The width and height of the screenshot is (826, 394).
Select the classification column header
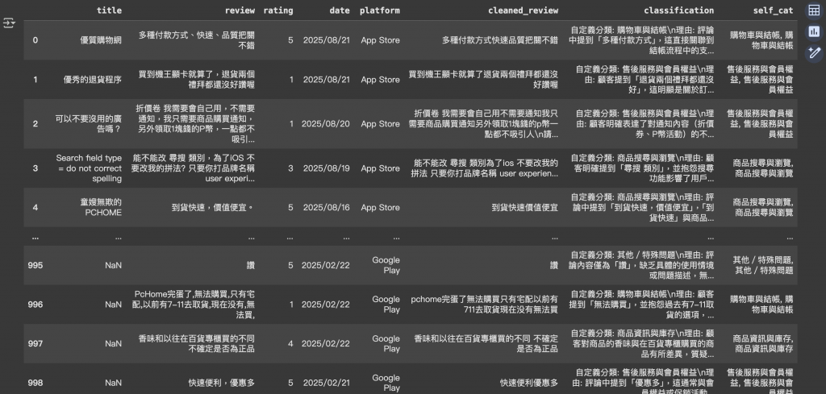tap(679, 10)
